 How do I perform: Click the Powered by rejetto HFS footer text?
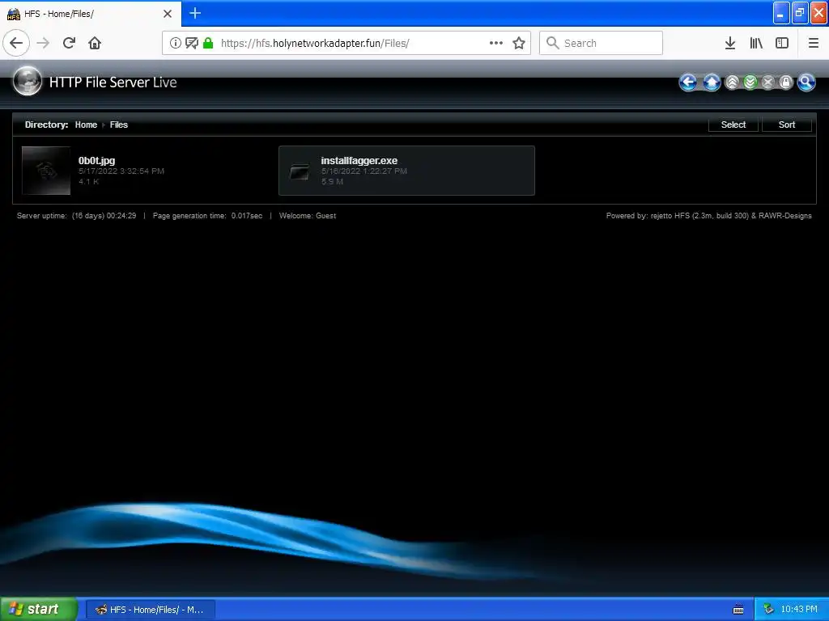pyautogui.click(x=709, y=215)
